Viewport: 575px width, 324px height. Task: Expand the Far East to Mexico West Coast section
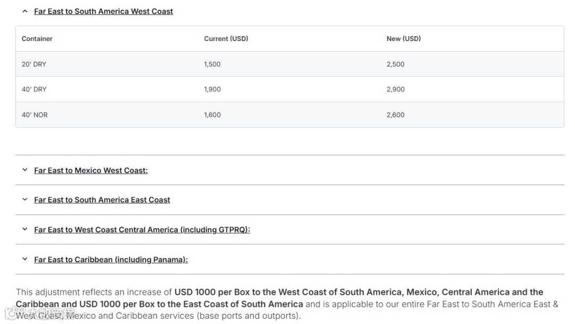(91, 170)
